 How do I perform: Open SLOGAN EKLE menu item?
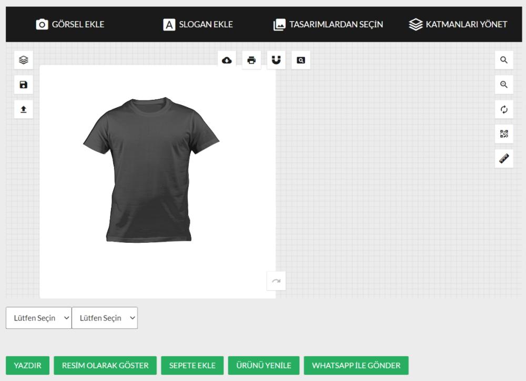click(x=198, y=25)
